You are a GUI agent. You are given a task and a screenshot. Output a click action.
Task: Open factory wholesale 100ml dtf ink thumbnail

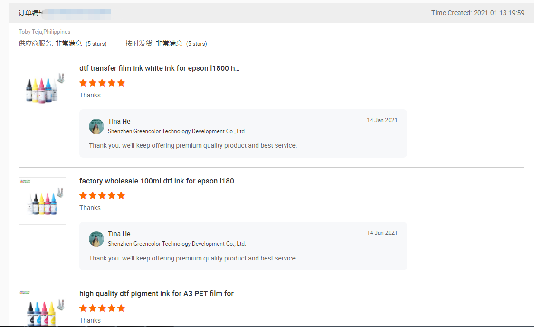42,201
